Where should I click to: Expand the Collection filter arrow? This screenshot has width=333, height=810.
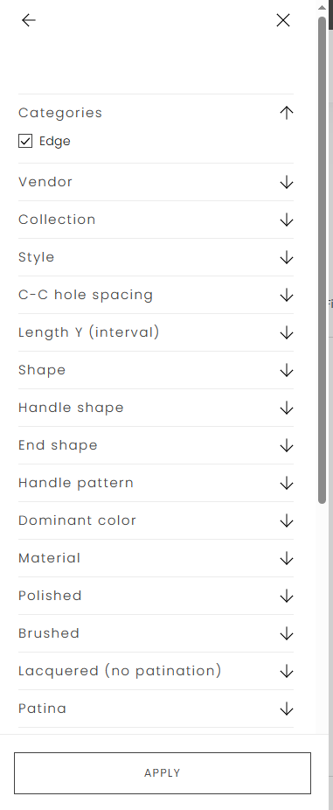click(287, 220)
